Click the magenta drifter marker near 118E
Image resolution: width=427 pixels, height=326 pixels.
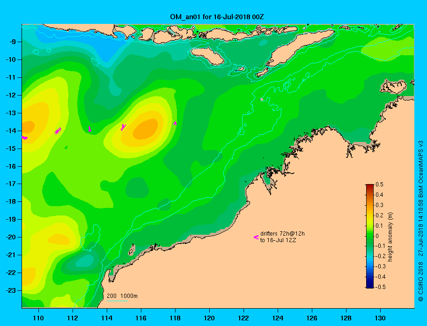click(x=175, y=123)
